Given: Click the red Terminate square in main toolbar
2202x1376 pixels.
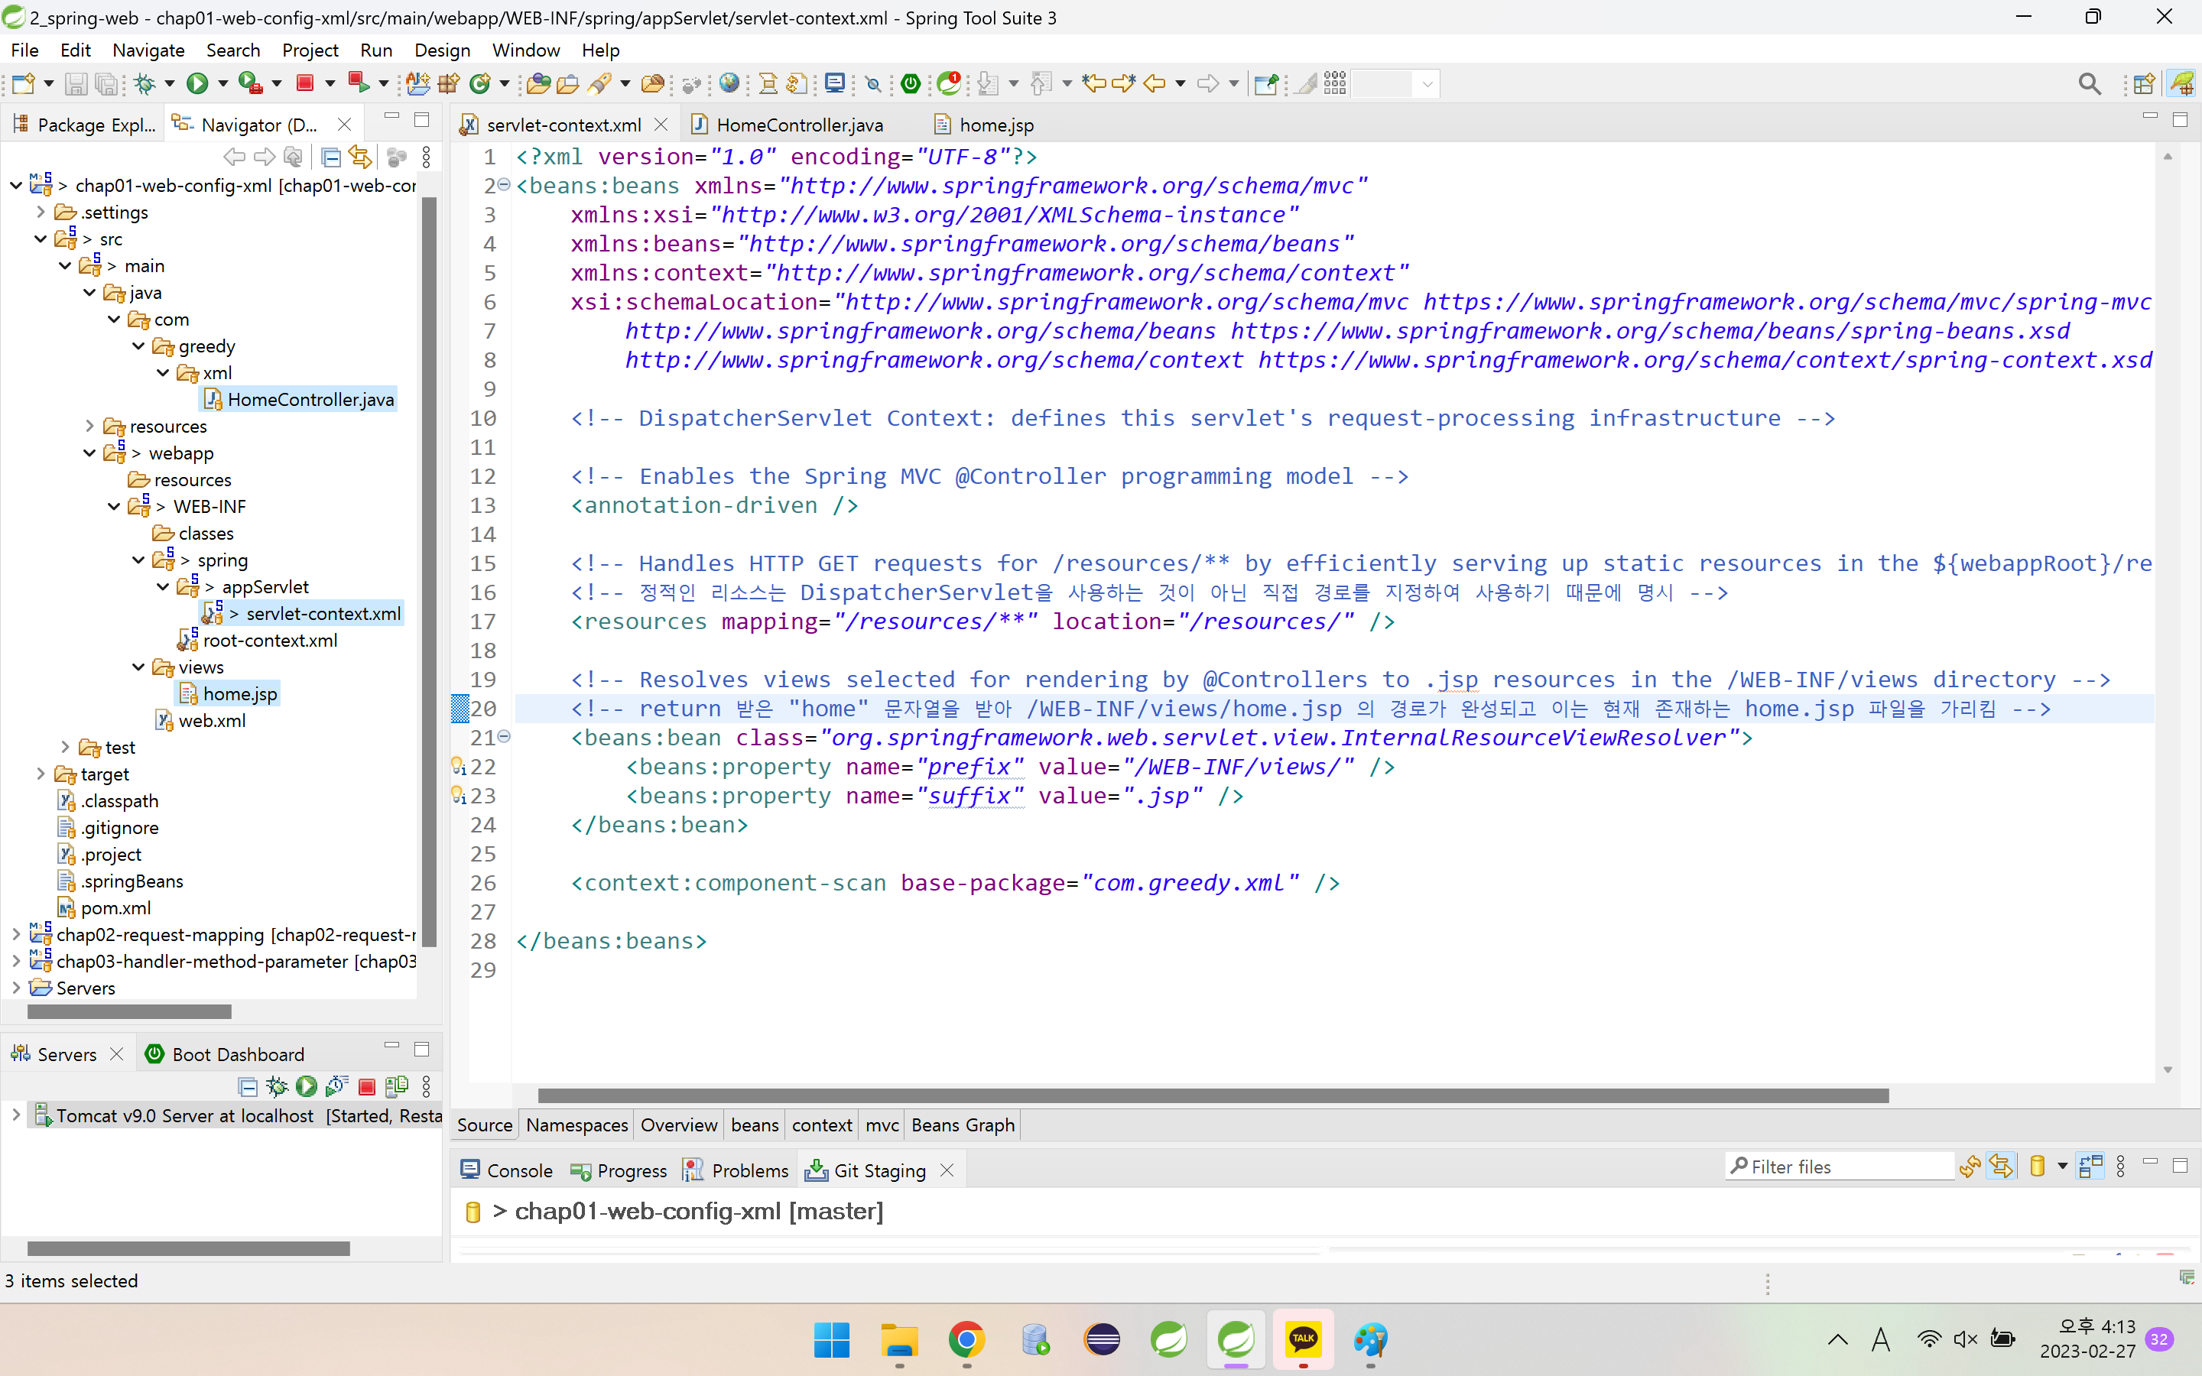Looking at the screenshot, I should point(305,84).
